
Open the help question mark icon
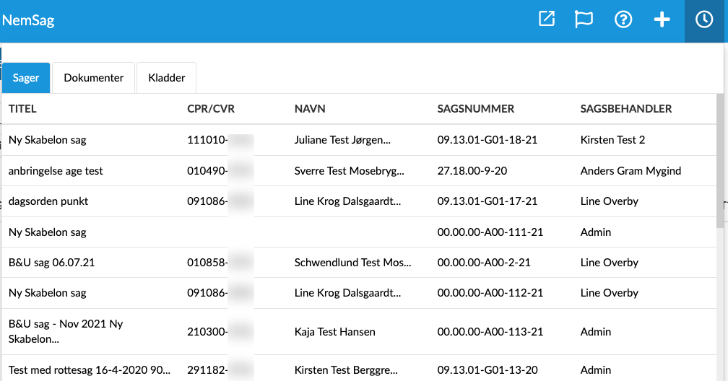click(x=623, y=19)
